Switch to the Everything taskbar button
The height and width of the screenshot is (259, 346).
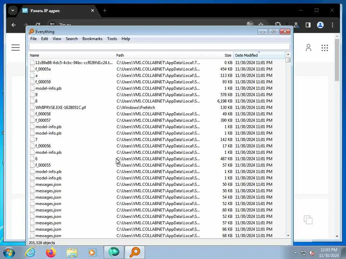tap(135, 252)
